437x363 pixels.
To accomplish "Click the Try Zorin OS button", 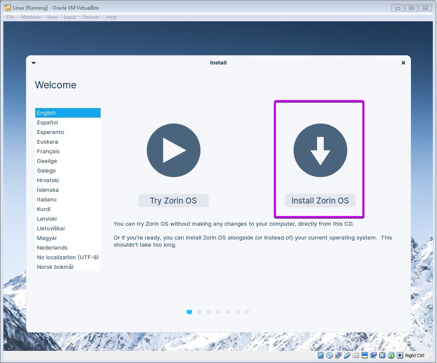I will click(173, 201).
